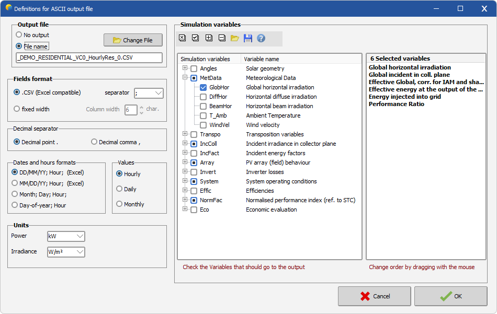Click the Change File button
This screenshot has height=314, width=497.
coord(133,40)
